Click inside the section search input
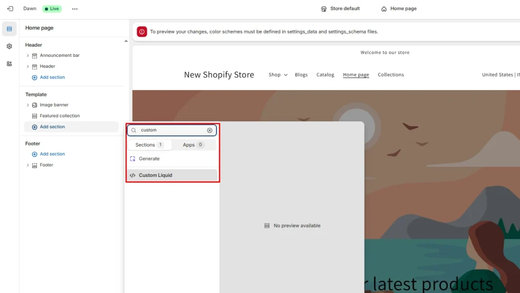Screen dimensions: 520x293 (168, 130)
